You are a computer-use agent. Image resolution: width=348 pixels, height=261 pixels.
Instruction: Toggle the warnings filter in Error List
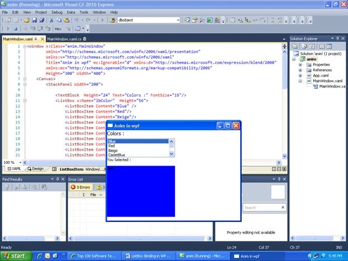pyautogui.click(x=100, y=187)
